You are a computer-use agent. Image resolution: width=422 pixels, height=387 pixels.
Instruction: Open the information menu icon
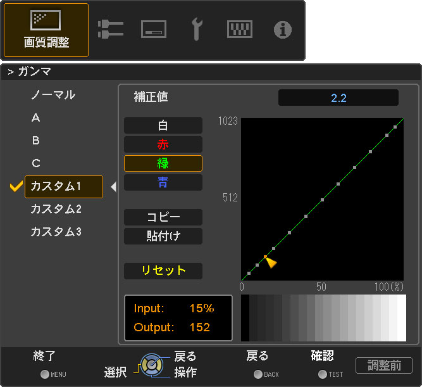[x=282, y=29]
